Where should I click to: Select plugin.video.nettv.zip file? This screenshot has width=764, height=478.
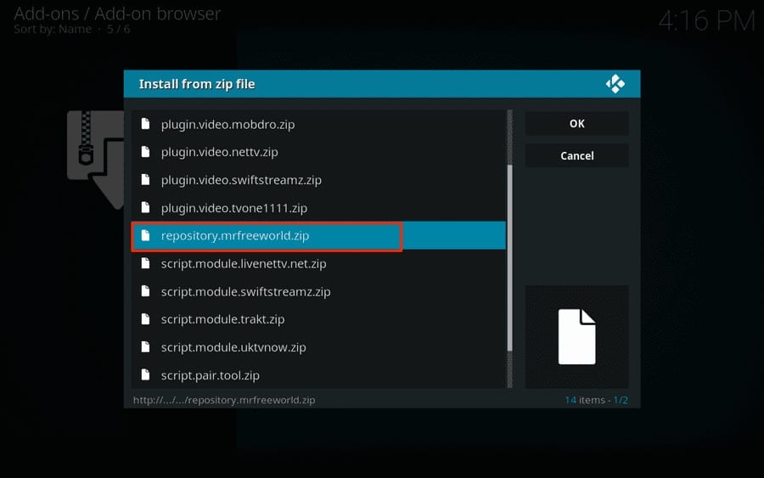tap(318, 152)
